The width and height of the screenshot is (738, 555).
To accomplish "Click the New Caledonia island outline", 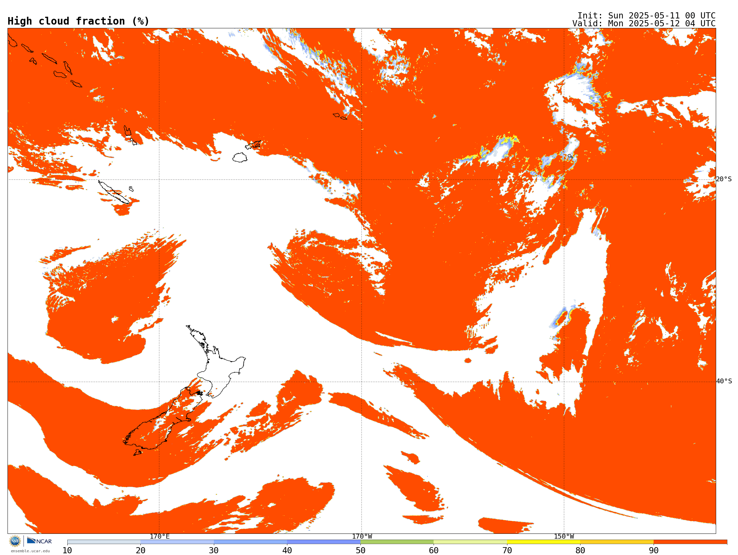I will (114, 193).
